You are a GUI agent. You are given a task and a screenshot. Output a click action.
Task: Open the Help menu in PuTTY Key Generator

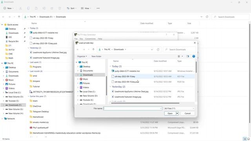pyautogui.click(x=100, y=39)
